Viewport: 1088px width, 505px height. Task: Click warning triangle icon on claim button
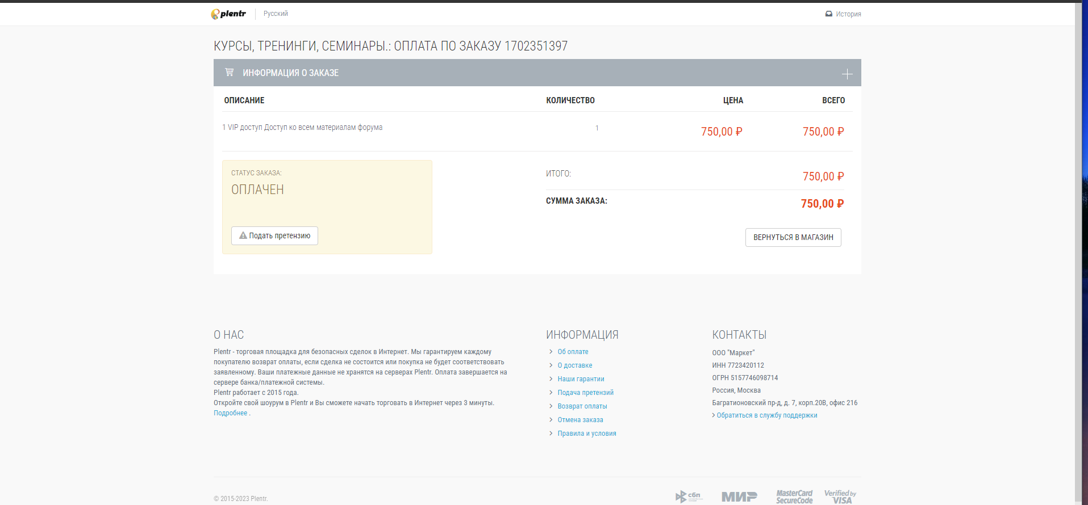pyautogui.click(x=243, y=235)
